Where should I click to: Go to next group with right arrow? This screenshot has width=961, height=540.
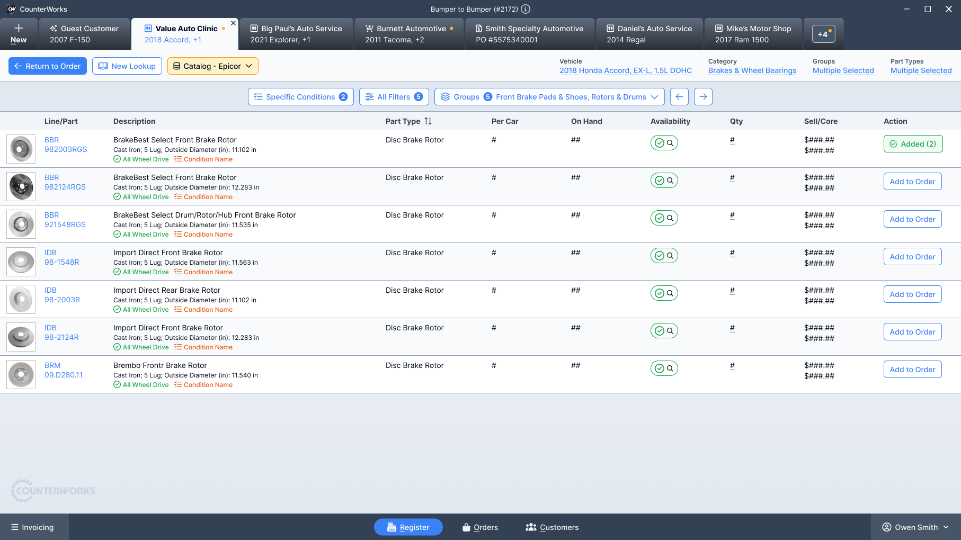click(x=703, y=97)
